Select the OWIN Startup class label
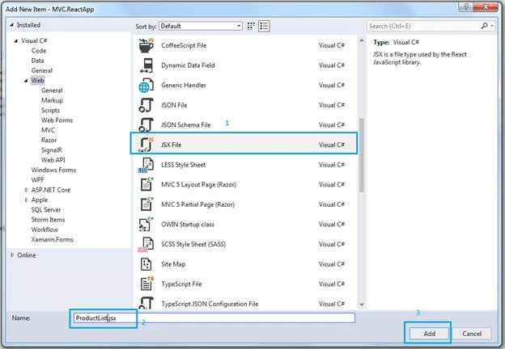Screen dimensions: 505x349 click(x=188, y=225)
